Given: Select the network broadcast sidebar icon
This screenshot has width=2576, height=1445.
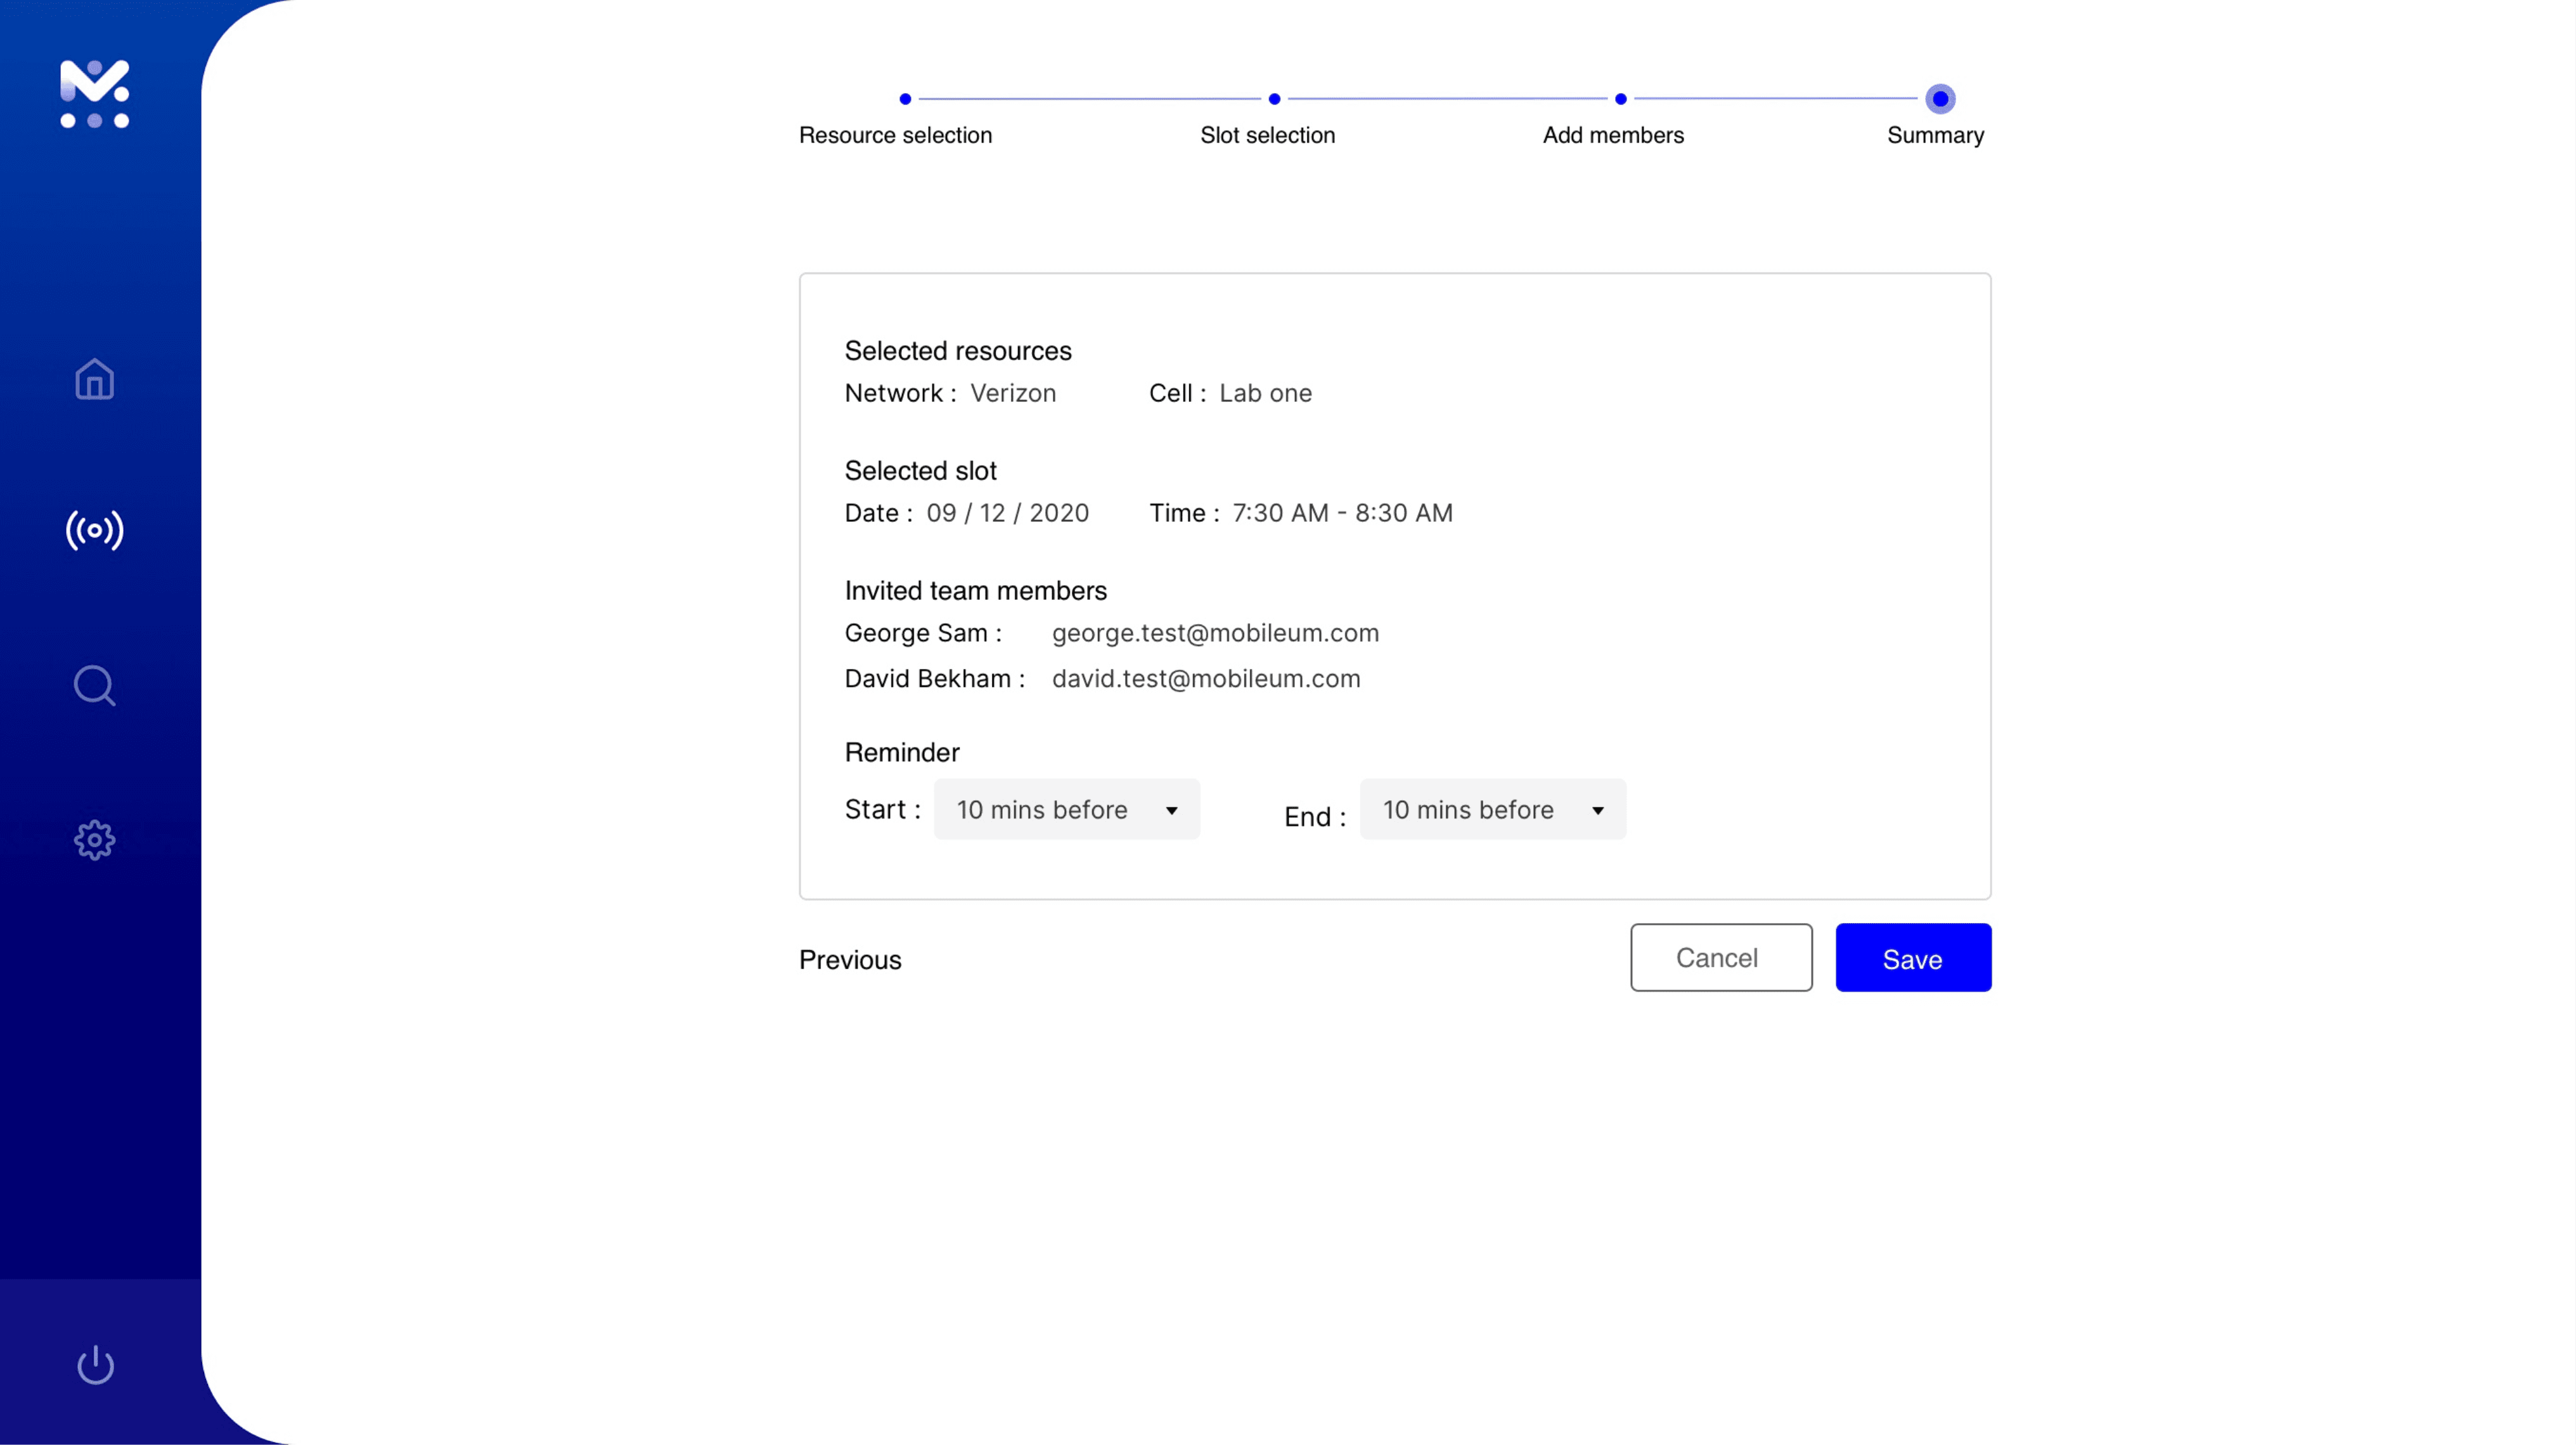Looking at the screenshot, I should [94, 530].
